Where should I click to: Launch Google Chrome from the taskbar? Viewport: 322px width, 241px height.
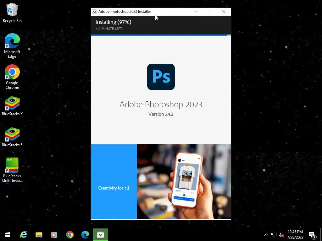(70, 235)
